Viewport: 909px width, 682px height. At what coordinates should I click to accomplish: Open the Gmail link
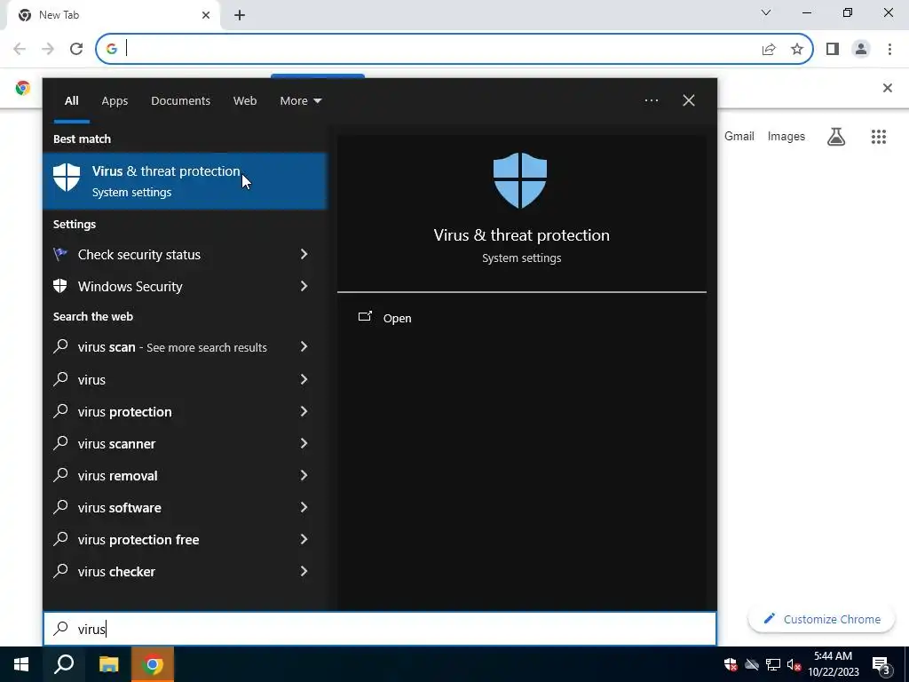pyautogui.click(x=739, y=136)
